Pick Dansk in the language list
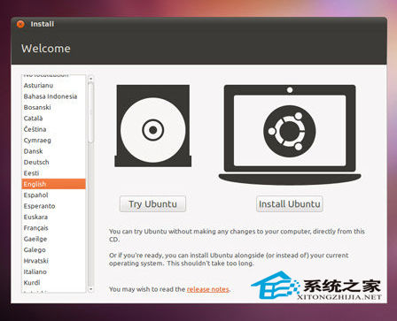397x321 pixels. 54,151
